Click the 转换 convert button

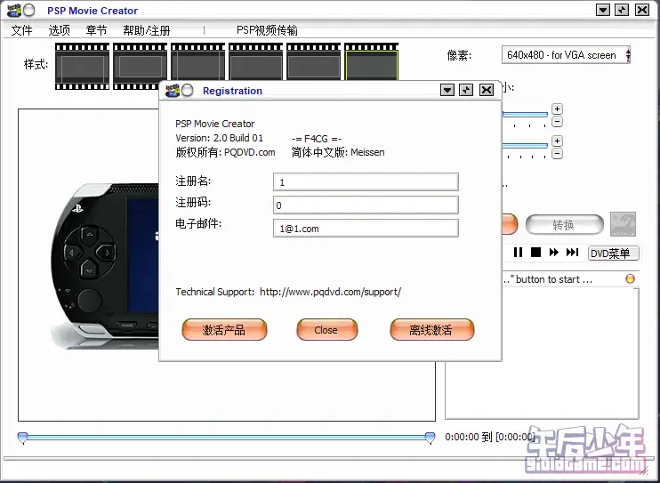[565, 224]
